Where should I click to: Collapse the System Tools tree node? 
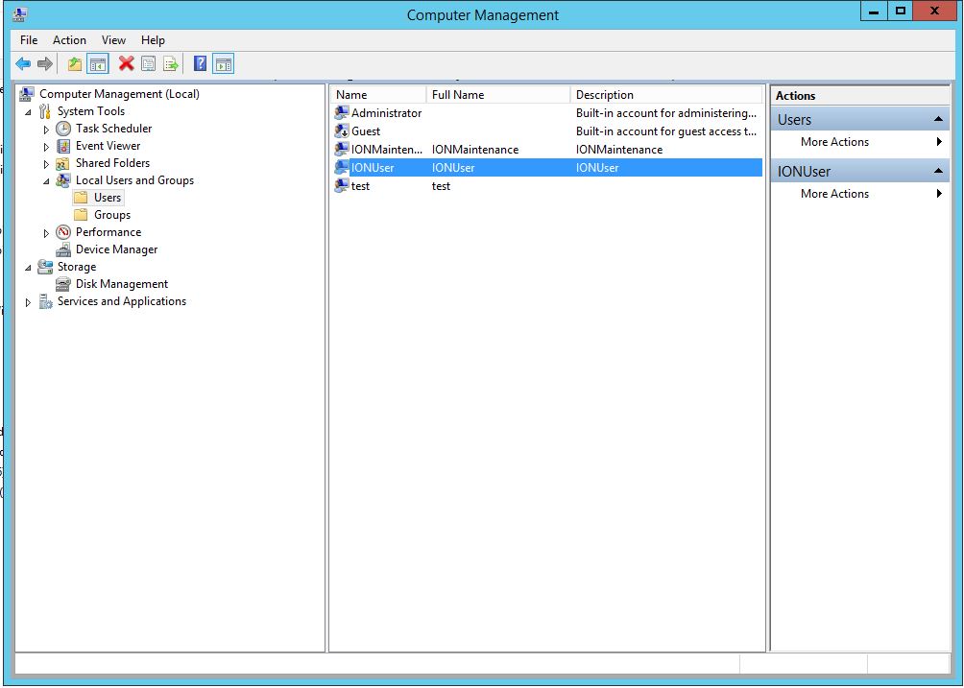[x=28, y=112]
